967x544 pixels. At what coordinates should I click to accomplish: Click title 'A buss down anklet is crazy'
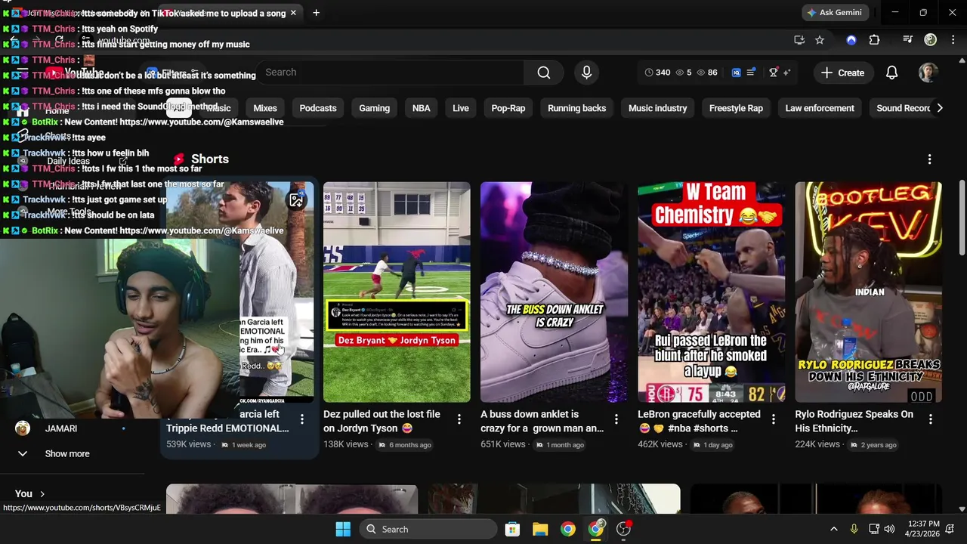pos(542,421)
